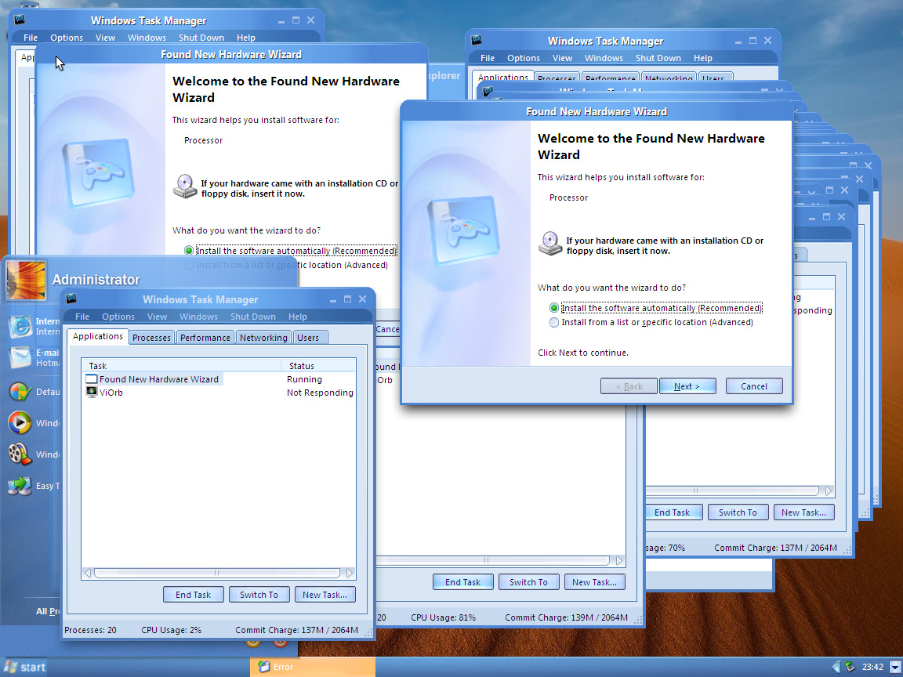Open the Easy Transfer icon in Start menu
The width and height of the screenshot is (903, 677).
coord(20,485)
